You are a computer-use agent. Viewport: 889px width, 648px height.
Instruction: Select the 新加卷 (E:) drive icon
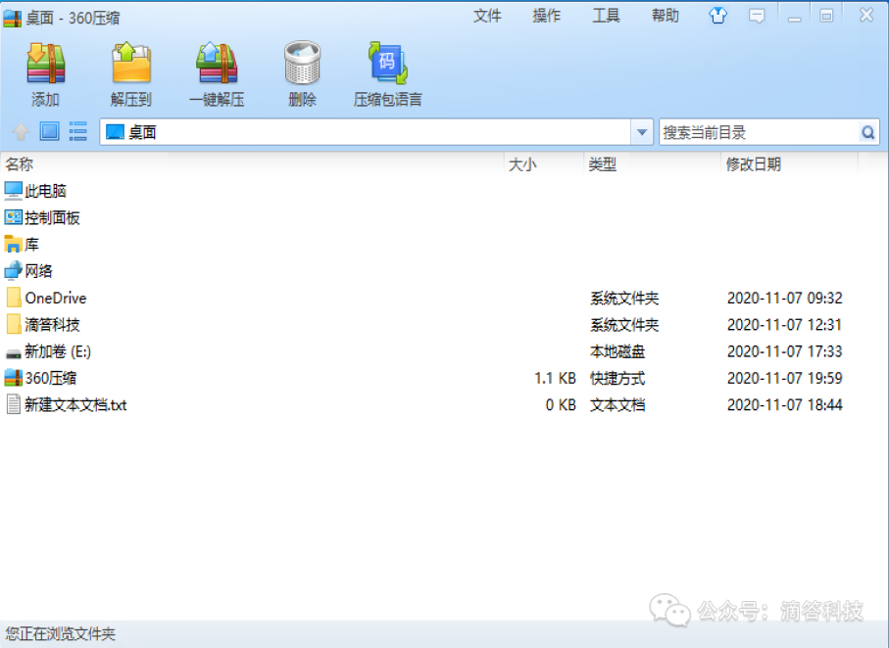[13, 353]
